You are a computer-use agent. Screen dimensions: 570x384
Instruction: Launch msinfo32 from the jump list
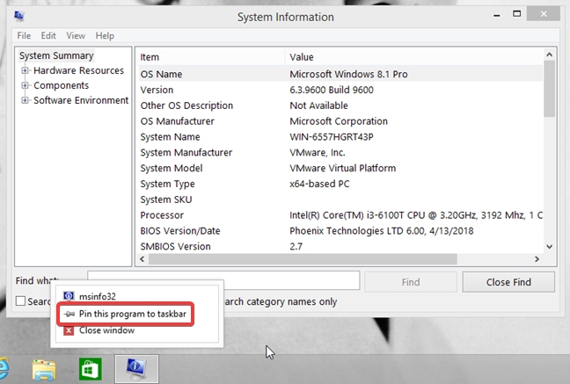[98, 296]
